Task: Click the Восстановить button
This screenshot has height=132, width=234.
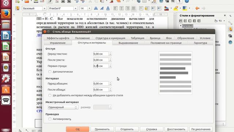Action: [x=176, y=129]
